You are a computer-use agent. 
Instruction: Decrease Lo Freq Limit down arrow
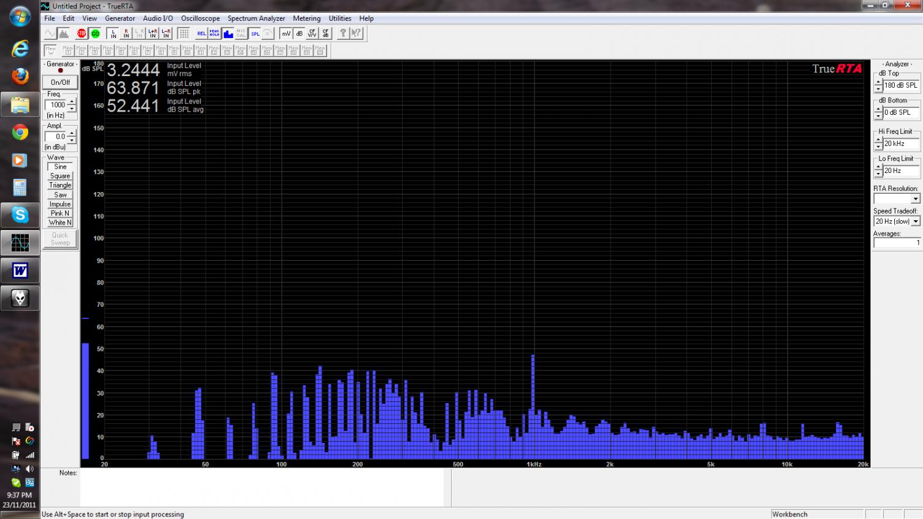878,174
